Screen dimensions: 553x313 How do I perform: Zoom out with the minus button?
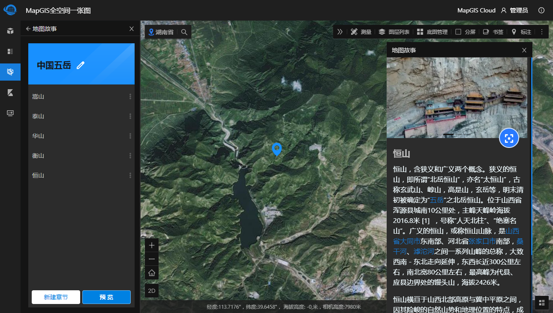[x=152, y=259]
